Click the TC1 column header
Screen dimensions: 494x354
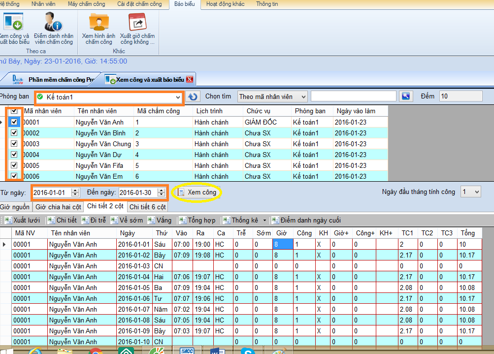407,233
